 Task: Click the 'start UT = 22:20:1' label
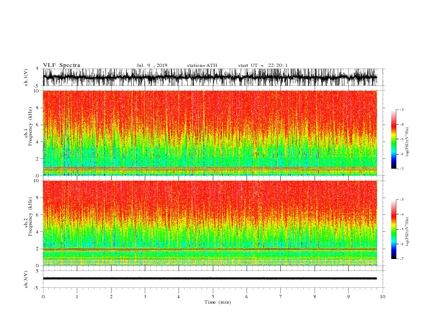pyautogui.click(x=263, y=65)
